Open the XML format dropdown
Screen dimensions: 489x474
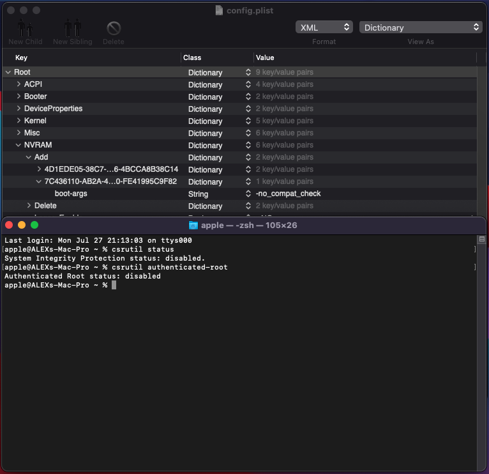tap(324, 27)
